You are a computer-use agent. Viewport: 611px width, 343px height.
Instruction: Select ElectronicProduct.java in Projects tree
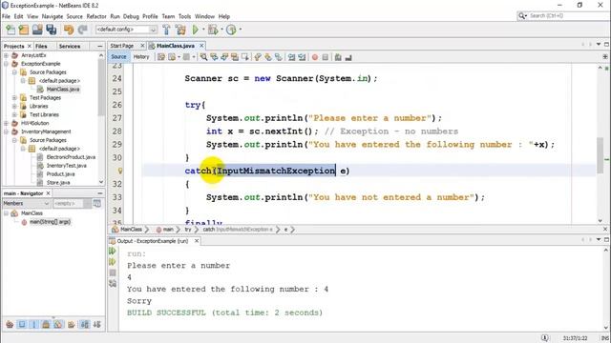71,157
